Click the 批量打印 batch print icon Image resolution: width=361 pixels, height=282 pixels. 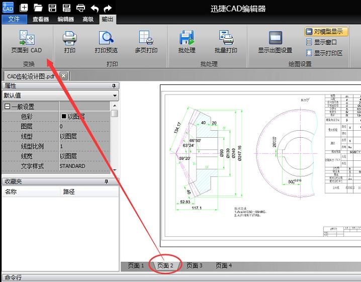tap(226, 37)
